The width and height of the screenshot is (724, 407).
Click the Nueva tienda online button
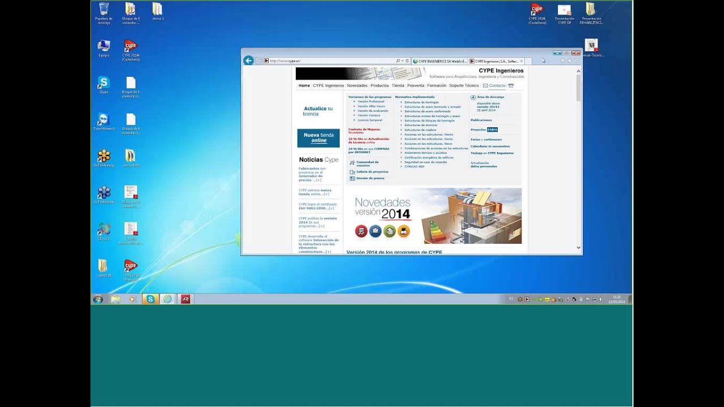(318, 138)
